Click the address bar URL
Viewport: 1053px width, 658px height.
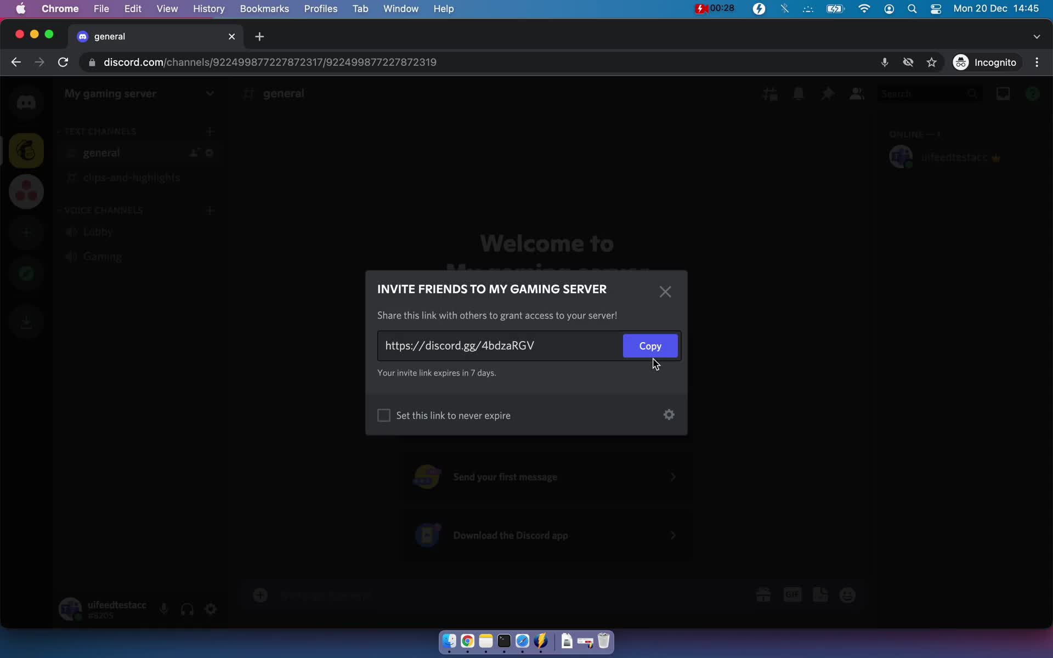tap(270, 63)
